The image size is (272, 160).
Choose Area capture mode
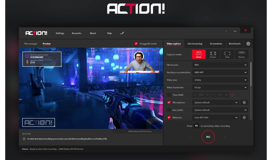(x=227, y=54)
